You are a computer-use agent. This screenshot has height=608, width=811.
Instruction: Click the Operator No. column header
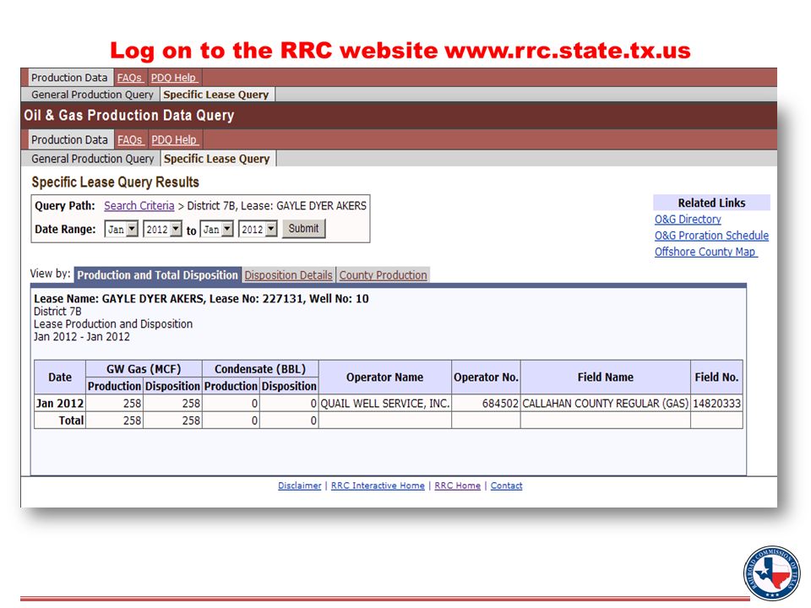[x=487, y=377]
